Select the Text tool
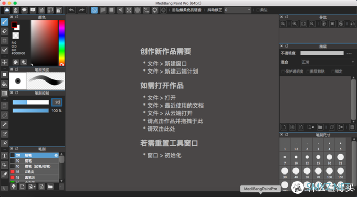The image size is (357, 197). coord(5,156)
